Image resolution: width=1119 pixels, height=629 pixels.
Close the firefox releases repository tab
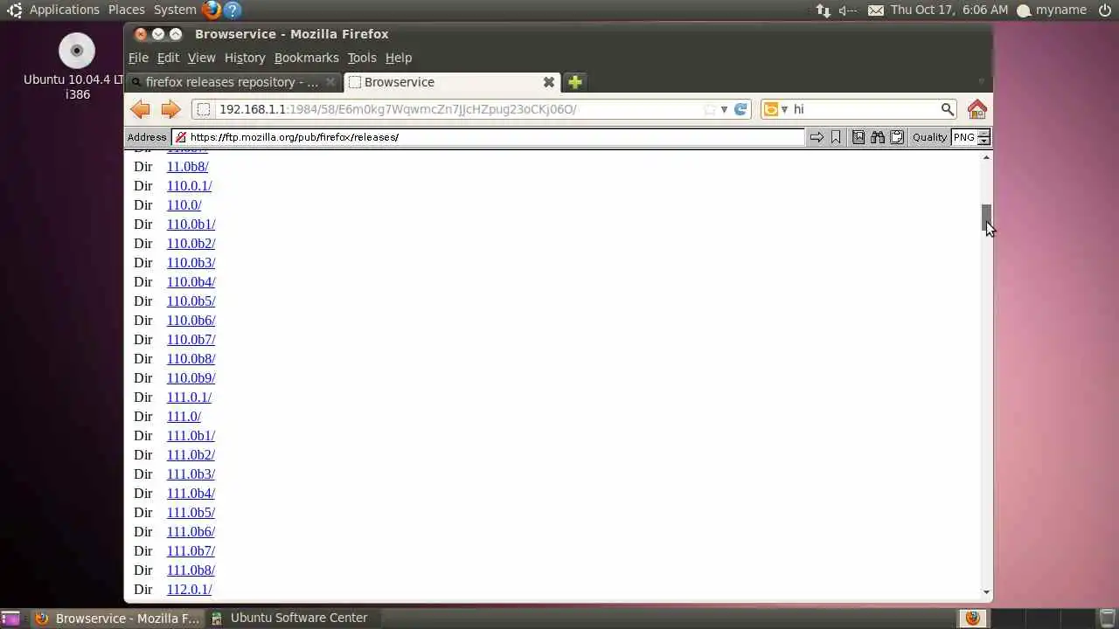point(330,82)
